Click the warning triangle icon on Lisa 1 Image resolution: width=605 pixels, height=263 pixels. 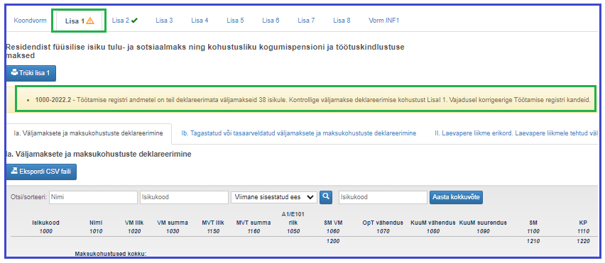(90, 21)
